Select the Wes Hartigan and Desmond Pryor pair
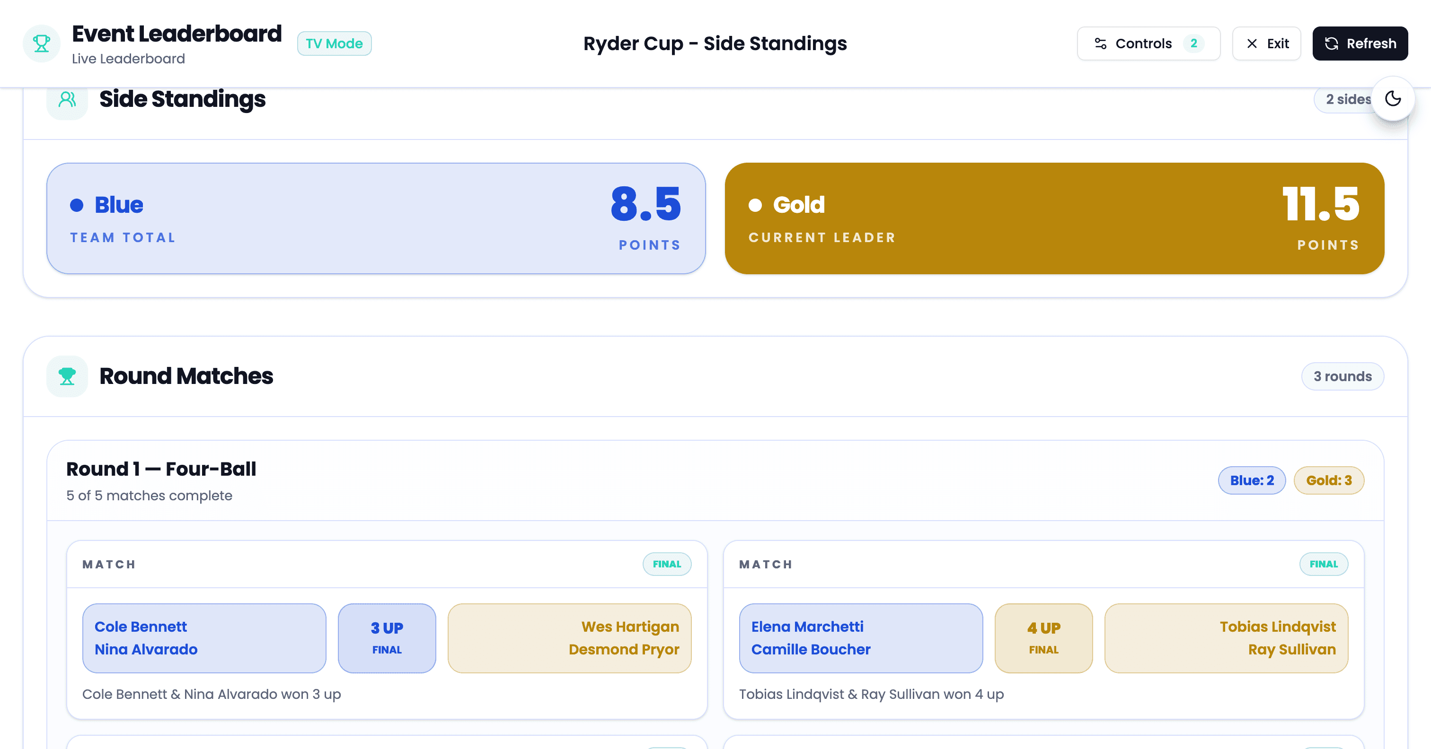Viewport: 1431px width, 749px height. click(x=569, y=638)
